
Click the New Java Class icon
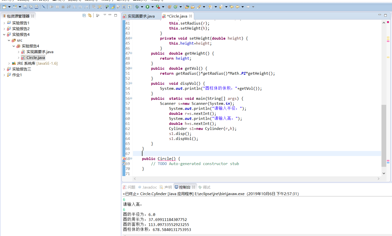point(176,7)
